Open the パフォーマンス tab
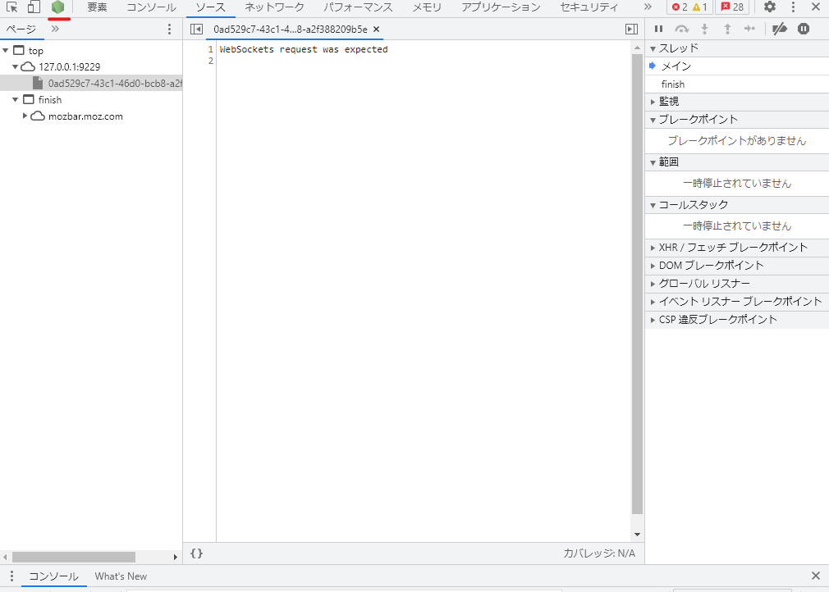 pos(358,7)
